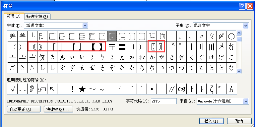This screenshot has width=256, height=127.
Task: Select the left corner bracket 「
Action: (x=52, y=46)
